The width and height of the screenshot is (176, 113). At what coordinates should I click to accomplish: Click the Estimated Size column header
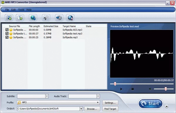click(x=51, y=26)
